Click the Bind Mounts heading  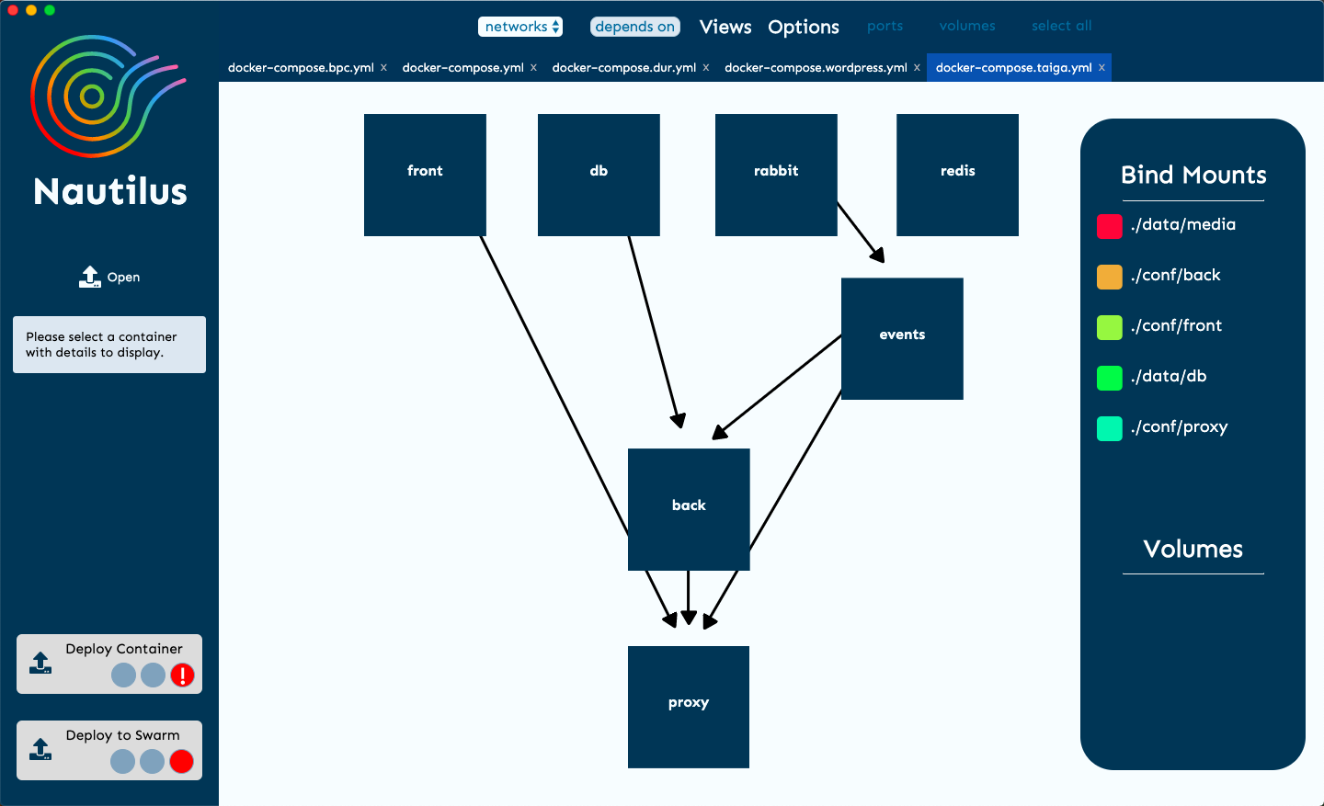[x=1193, y=175]
